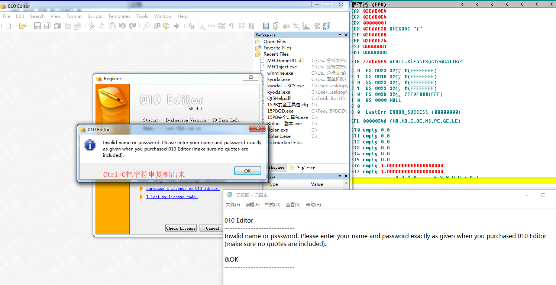
Task: Open the File menu in 010 Editor
Action: tap(7, 16)
